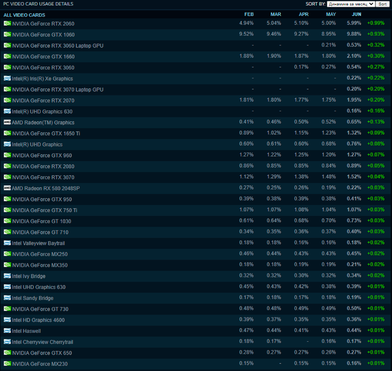
Task: Select the NVIDIA GeForce GTX 650 name
Action: click(42, 353)
